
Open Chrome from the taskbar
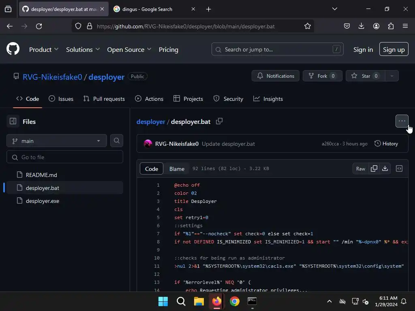235,301
